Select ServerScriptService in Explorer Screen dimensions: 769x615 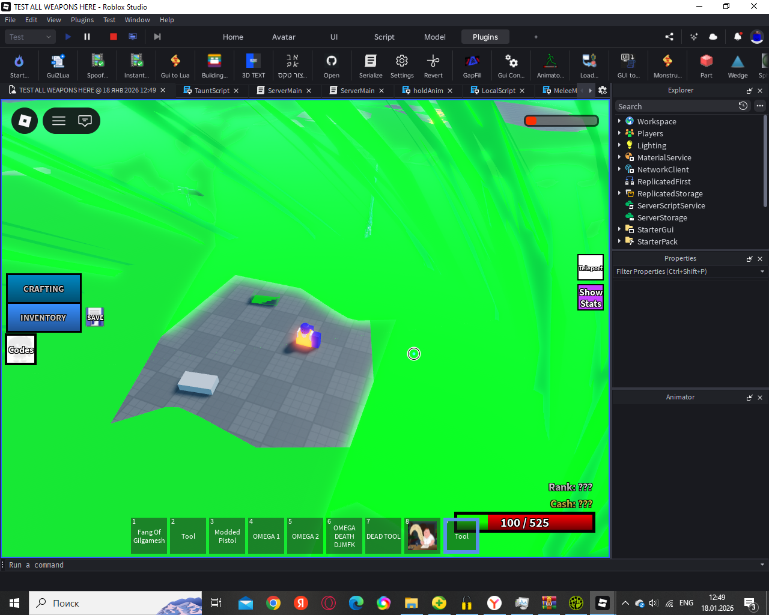(671, 205)
